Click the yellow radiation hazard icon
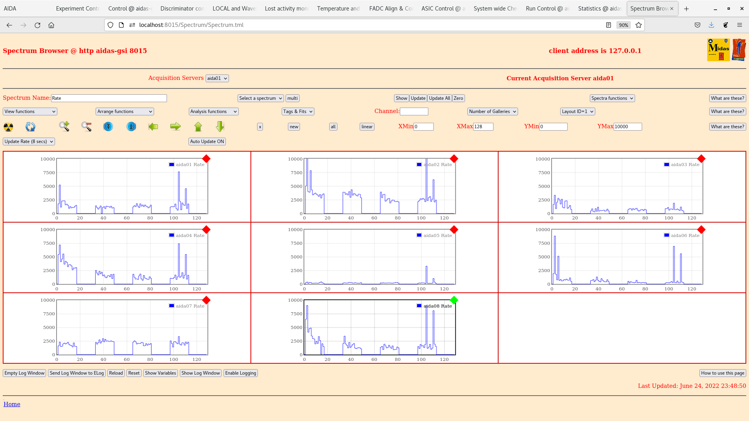Viewport: 749px width, 421px height. (8, 127)
